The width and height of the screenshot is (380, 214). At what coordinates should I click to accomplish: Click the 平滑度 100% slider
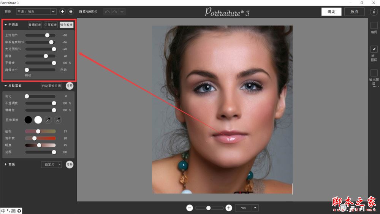(x=41, y=63)
